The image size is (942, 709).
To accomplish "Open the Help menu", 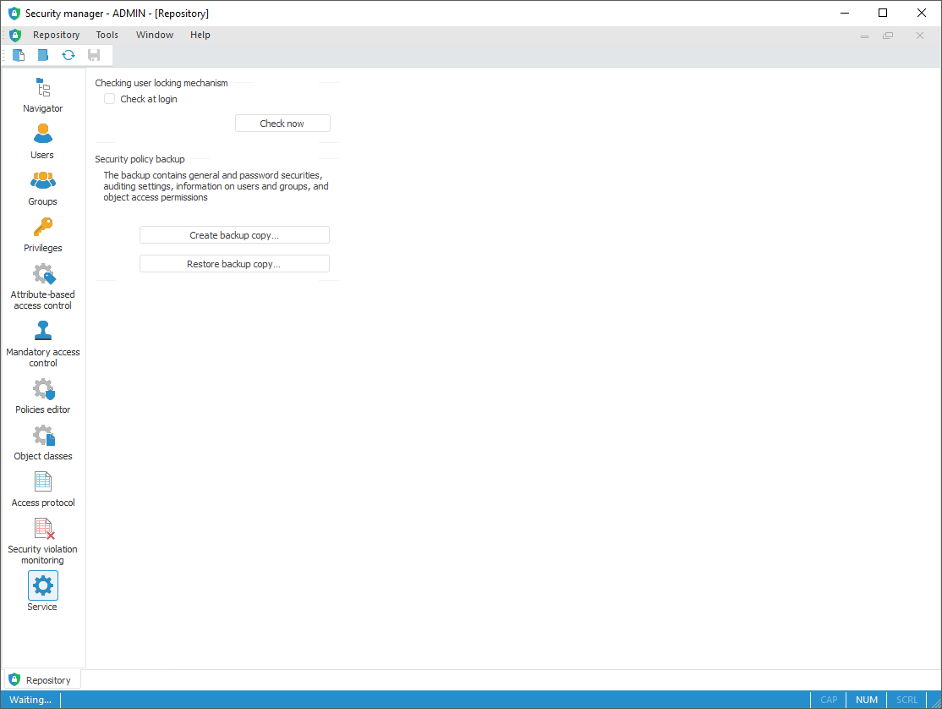I will coord(200,35).
